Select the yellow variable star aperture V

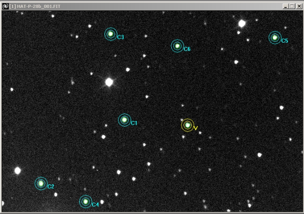[x=187, y=125]
